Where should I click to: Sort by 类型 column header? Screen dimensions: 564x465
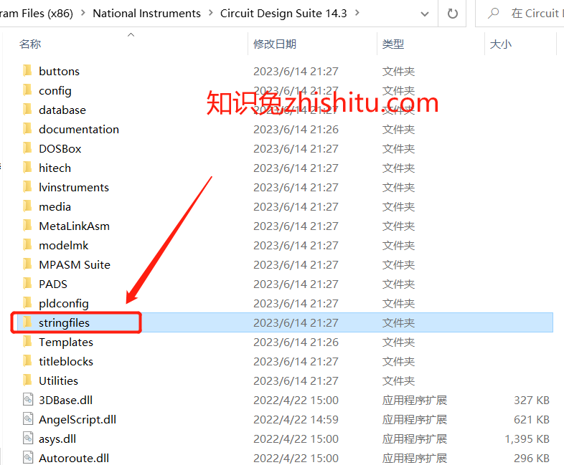[x=393, y=44]
